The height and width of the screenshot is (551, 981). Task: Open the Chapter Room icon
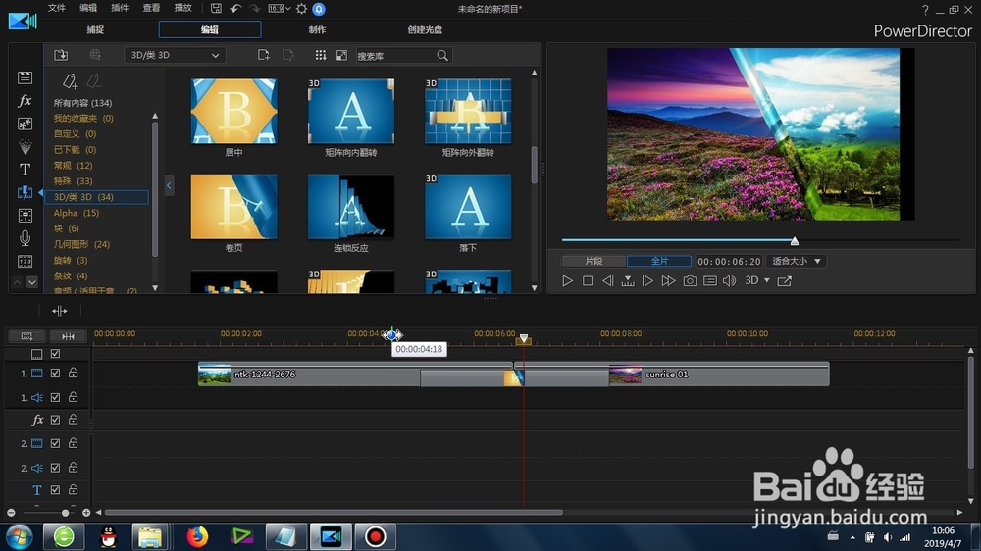point(26,262)
